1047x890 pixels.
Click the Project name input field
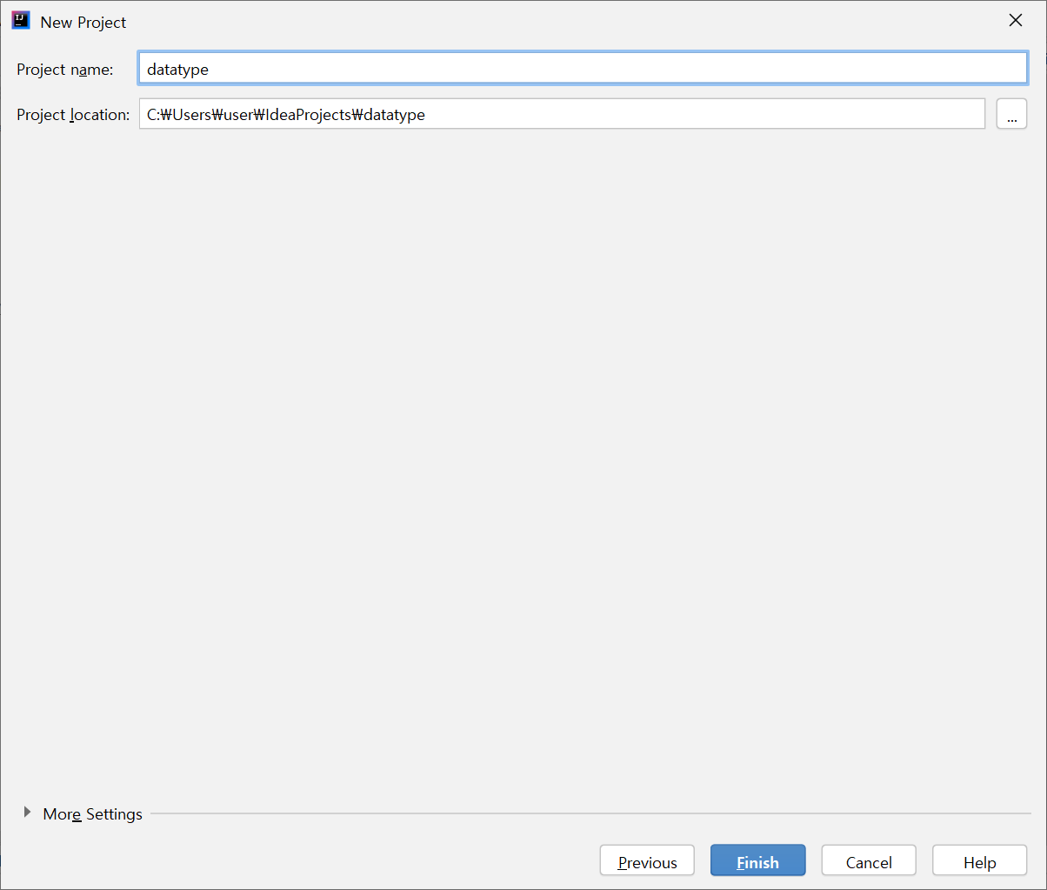tap(583, 69)
